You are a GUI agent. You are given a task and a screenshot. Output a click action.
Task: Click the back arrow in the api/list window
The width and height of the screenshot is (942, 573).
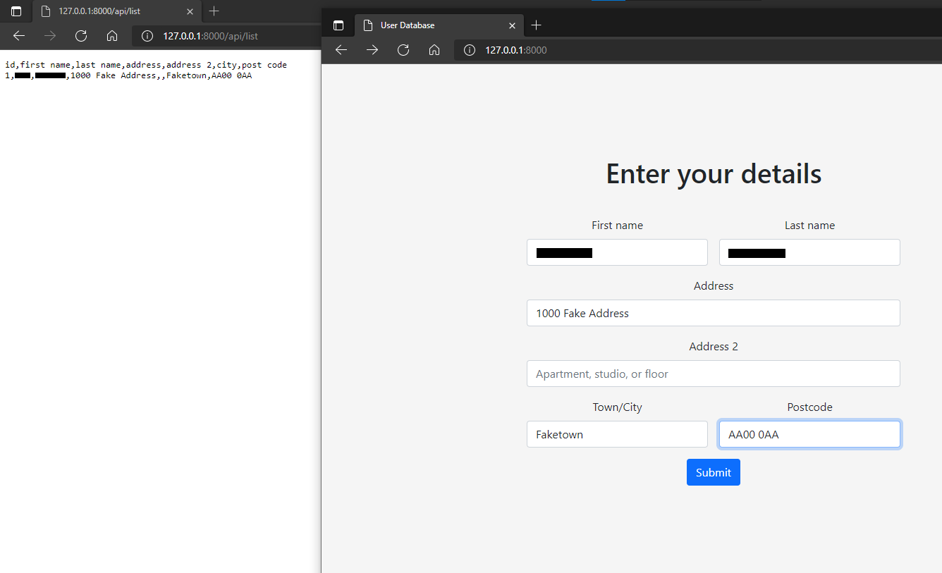[x=18, y=35]
